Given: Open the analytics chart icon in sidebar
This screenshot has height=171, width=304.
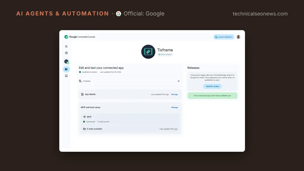Looking at the screenshot, I should point(66,76).
